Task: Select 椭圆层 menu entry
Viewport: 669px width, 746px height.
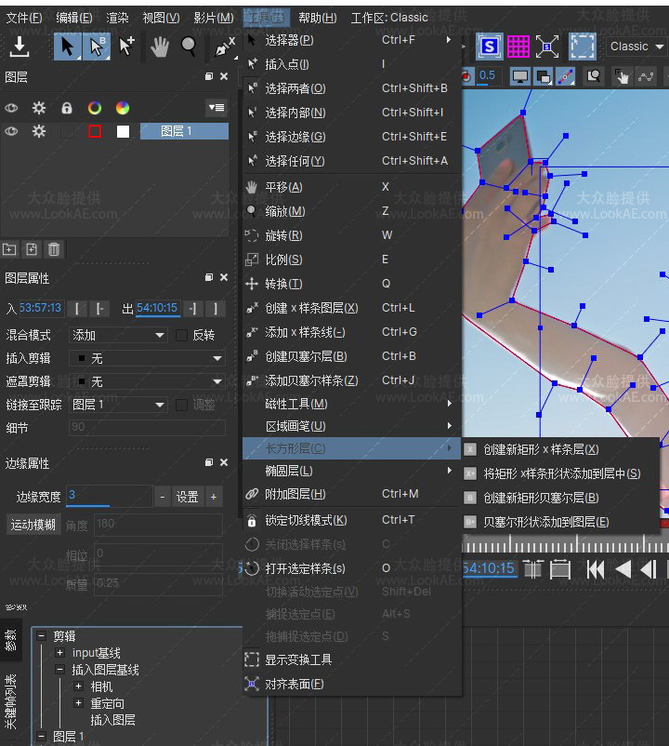Action: pyautogui.click(x=289, y=471)
